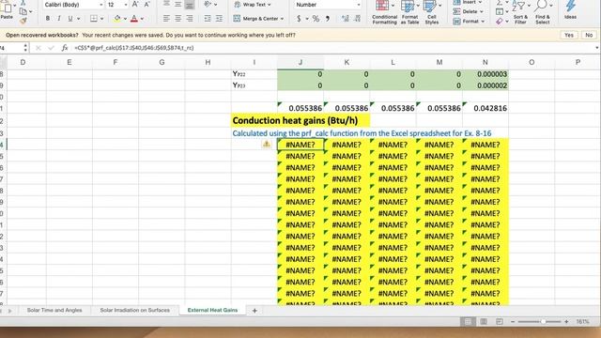Open the Merge & Center dropdown arrow

pyautogui.click(x=282, y=19)
